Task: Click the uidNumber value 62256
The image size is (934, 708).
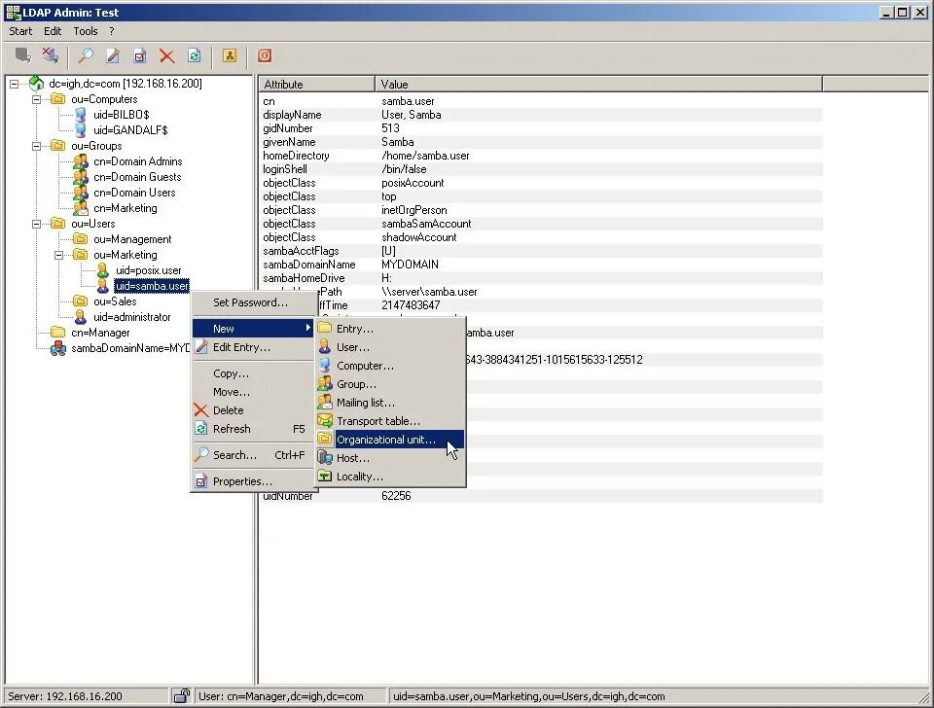Action: (396, 495)
